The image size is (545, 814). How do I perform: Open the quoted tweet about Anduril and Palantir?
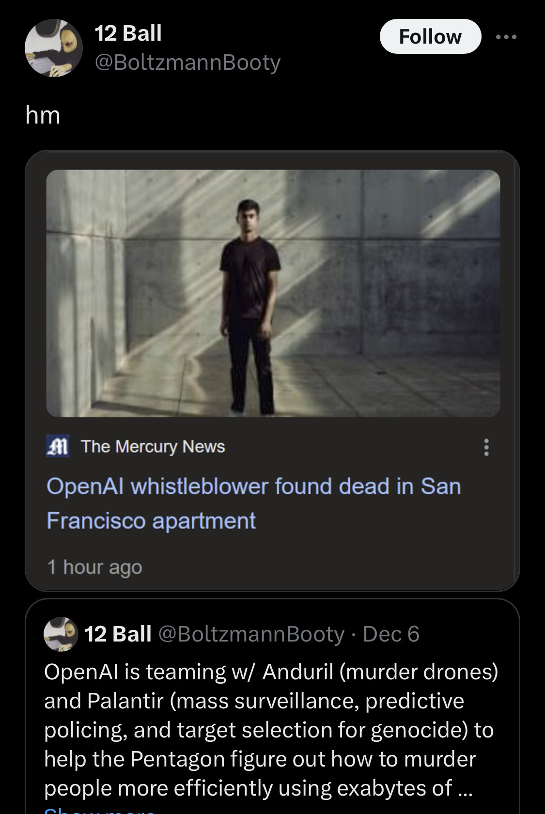coord(271,730)
